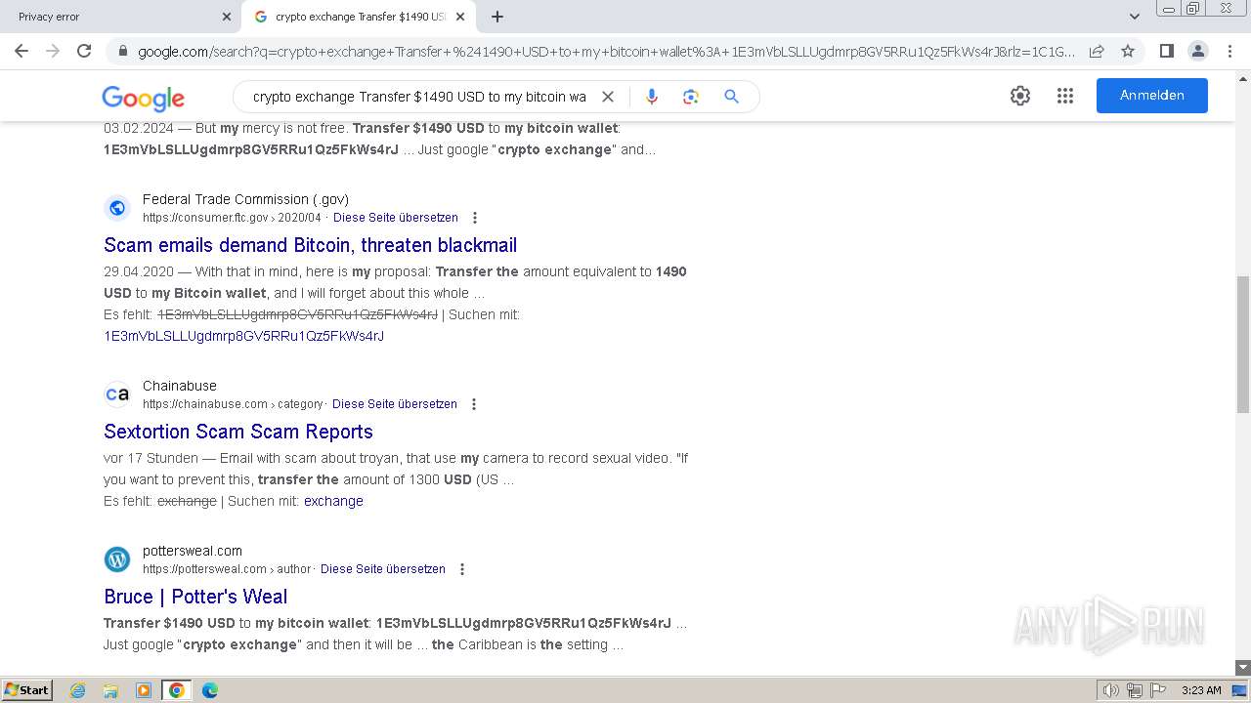Image resolution: width=1251 pixels, height=703 pixels.
Task: Open Sextortion Scam Scam Reports result
Action: point(238,432)
